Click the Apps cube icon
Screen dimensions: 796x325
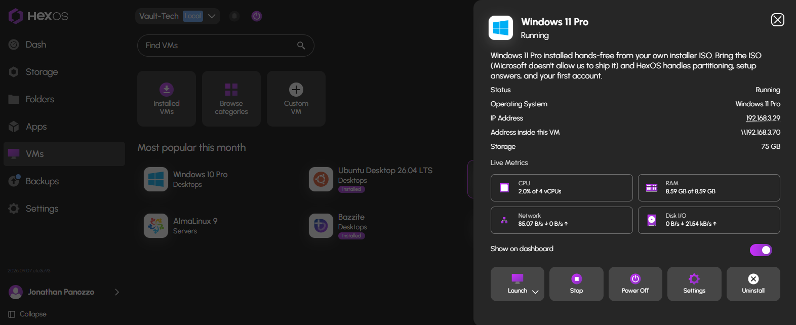tap(14, 127)
